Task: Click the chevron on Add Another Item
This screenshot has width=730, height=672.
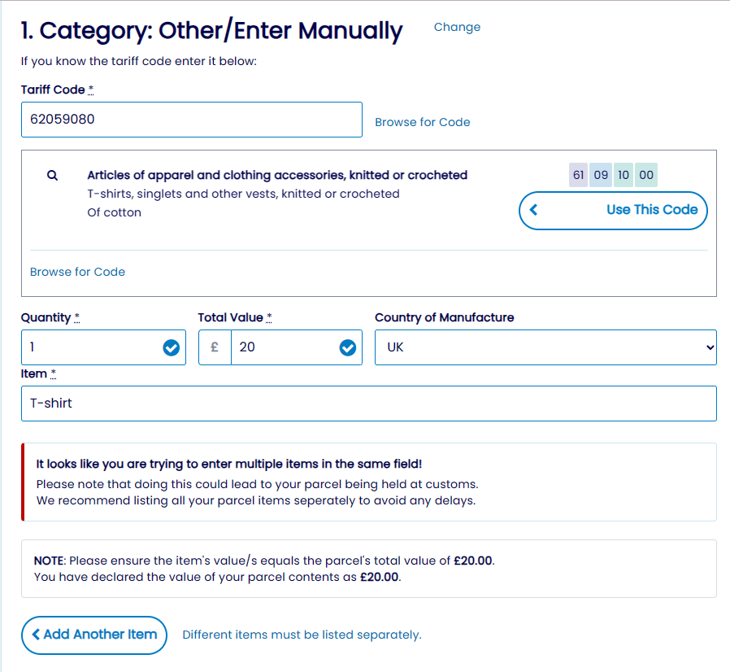Action: [37, 635]
